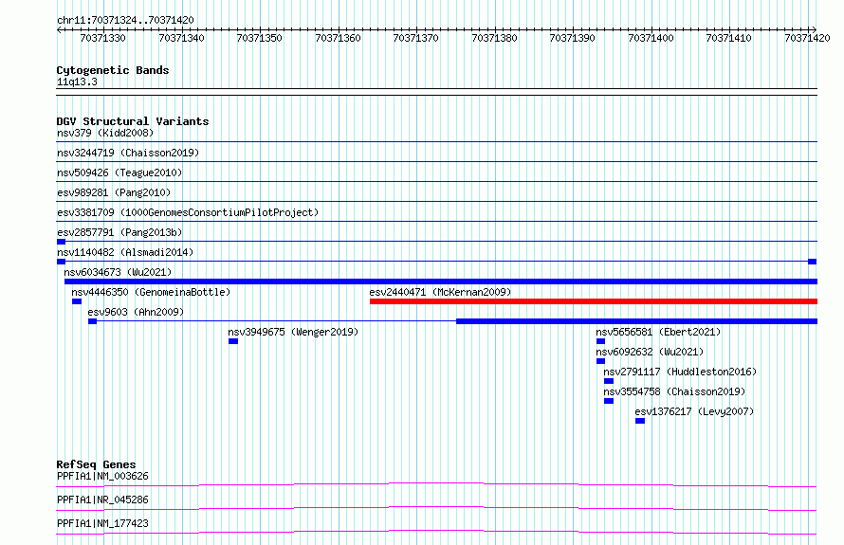Screen dimensions: 844x545
Task: Click the PPFIA1|NR_045286 gene label
Action: click(x=102, y=500)
